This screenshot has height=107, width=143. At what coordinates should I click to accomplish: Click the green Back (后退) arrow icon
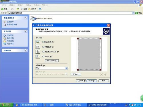point(2,9)
